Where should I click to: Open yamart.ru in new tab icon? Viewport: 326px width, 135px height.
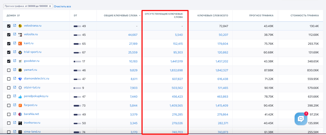click(x=15, y=70)
